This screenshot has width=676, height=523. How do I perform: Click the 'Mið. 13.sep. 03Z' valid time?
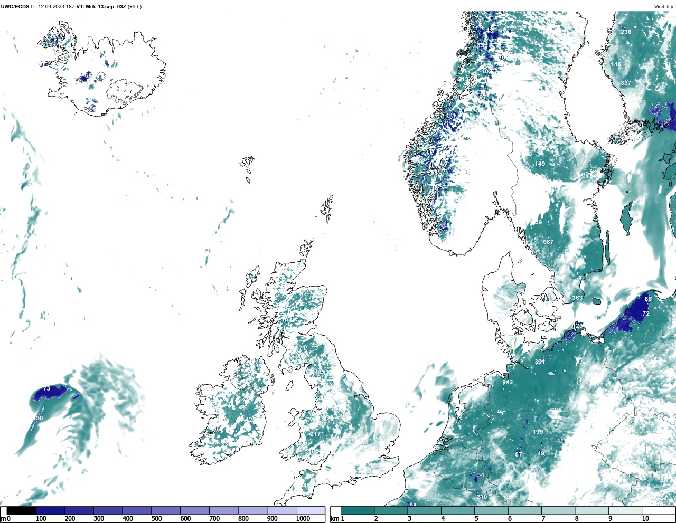(106, 6)
